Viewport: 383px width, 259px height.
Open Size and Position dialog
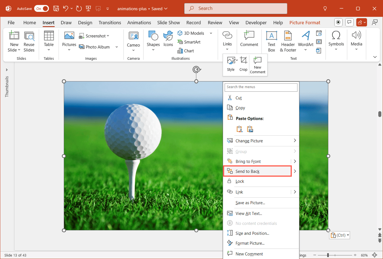point(261,233)
